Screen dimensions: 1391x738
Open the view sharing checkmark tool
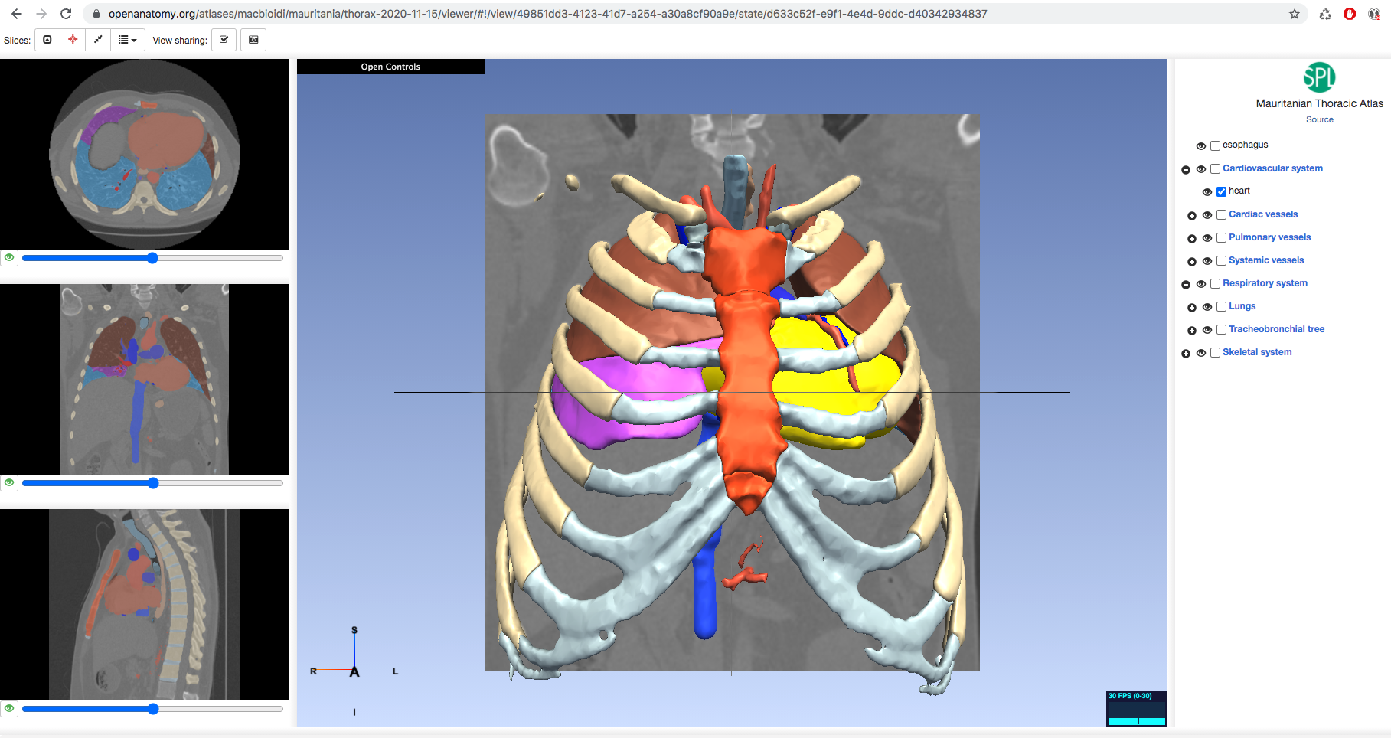click(224, 39)
